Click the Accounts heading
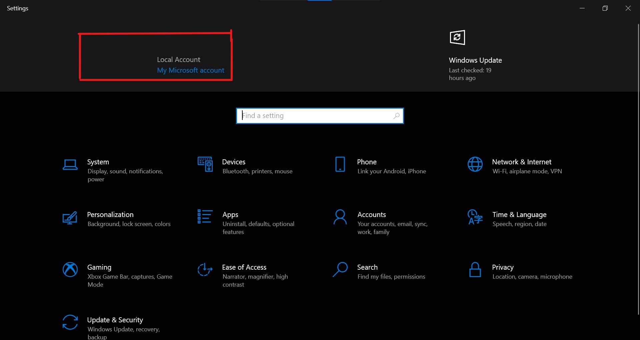 pos(372,215)
